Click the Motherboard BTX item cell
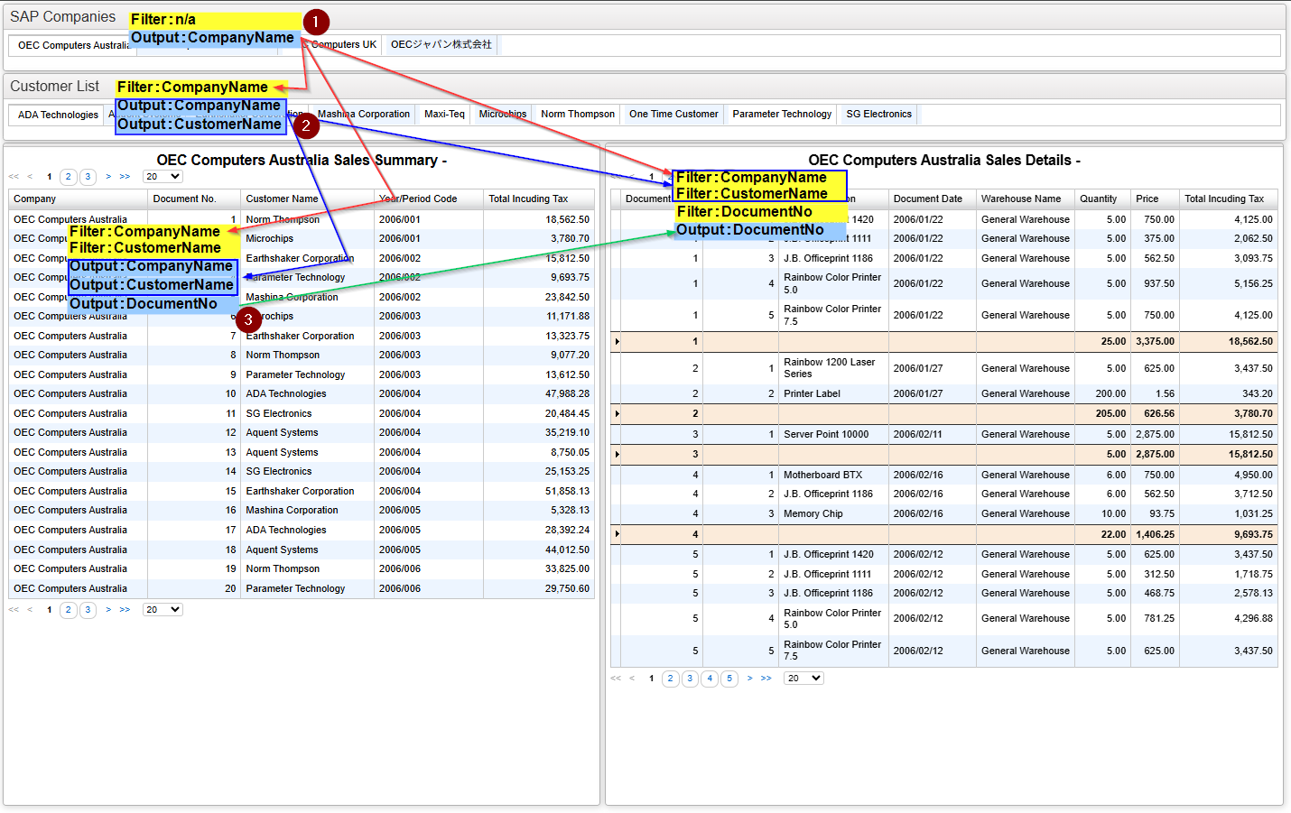Image resolution: width=1291 pixels, height=813 pixels. 822,476
